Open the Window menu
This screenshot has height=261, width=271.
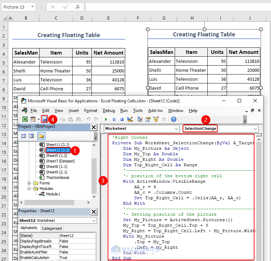point(176,111)
